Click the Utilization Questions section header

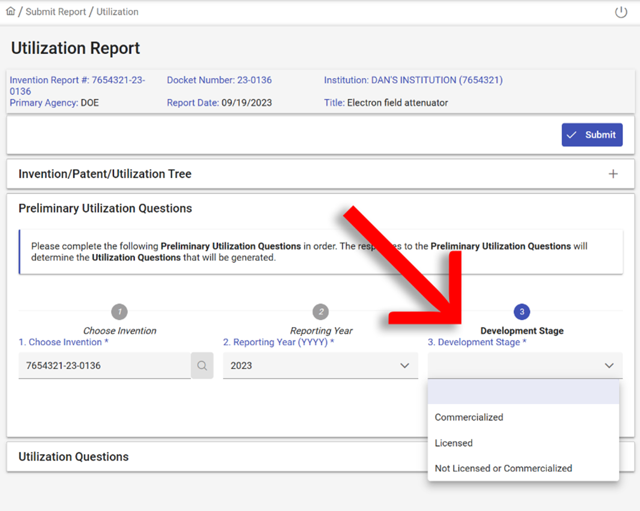[73, 456]
